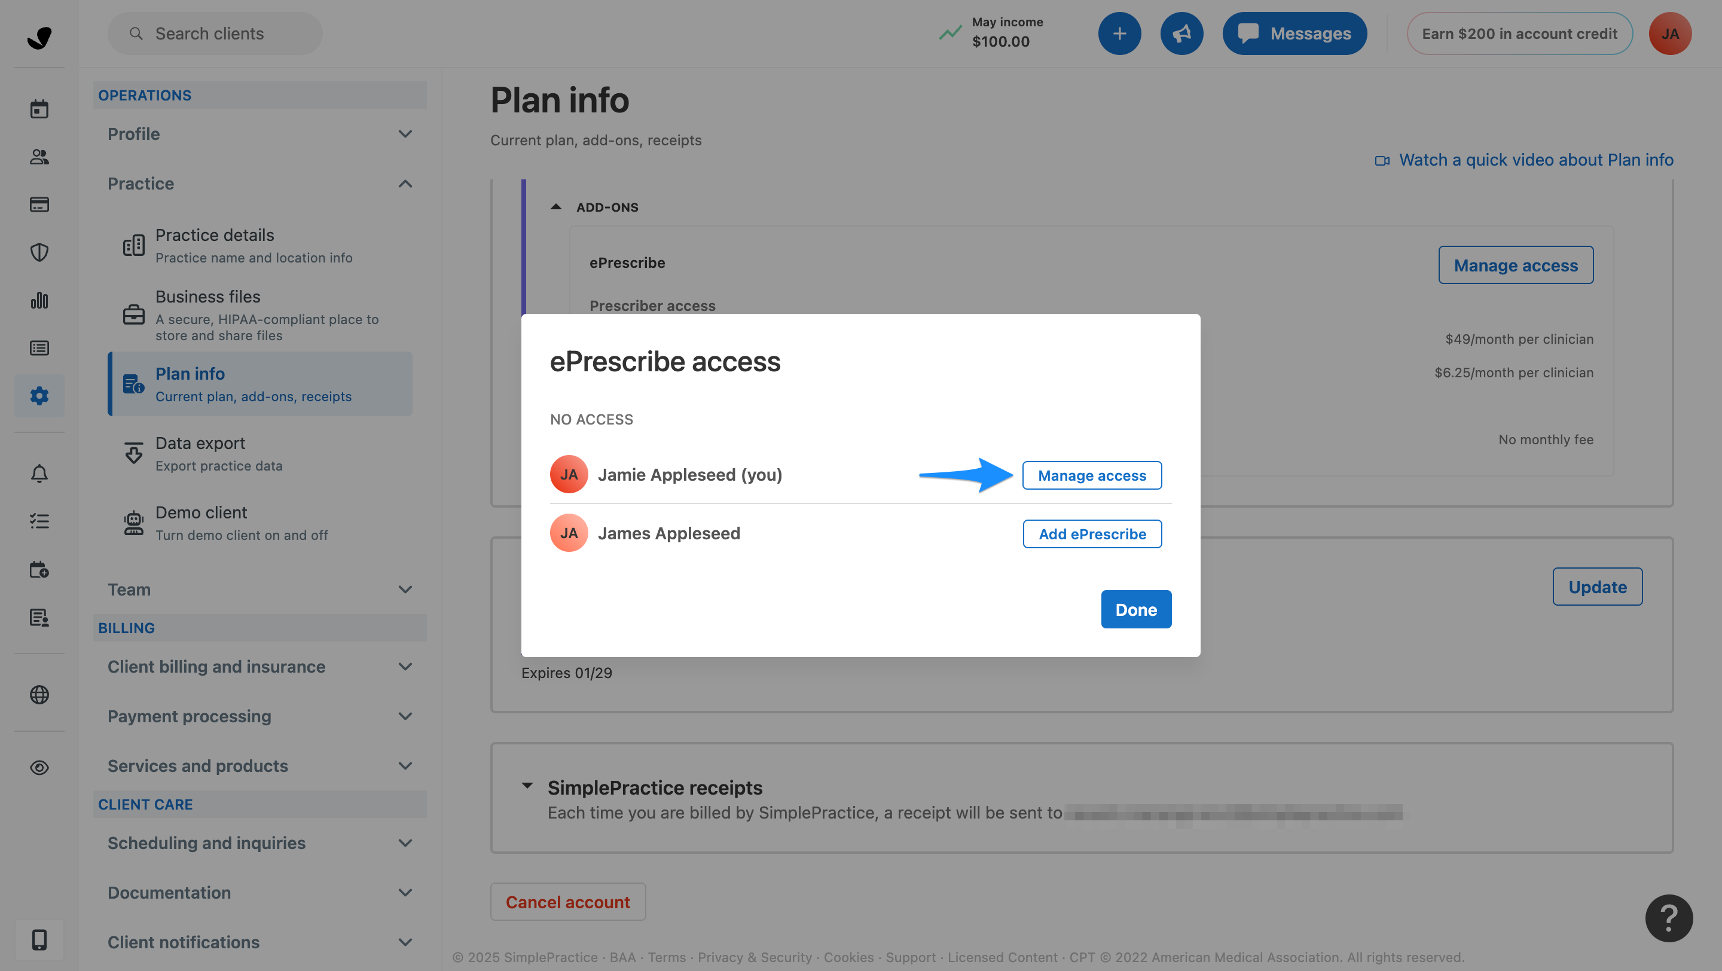Open the BAA footer link

622,957
